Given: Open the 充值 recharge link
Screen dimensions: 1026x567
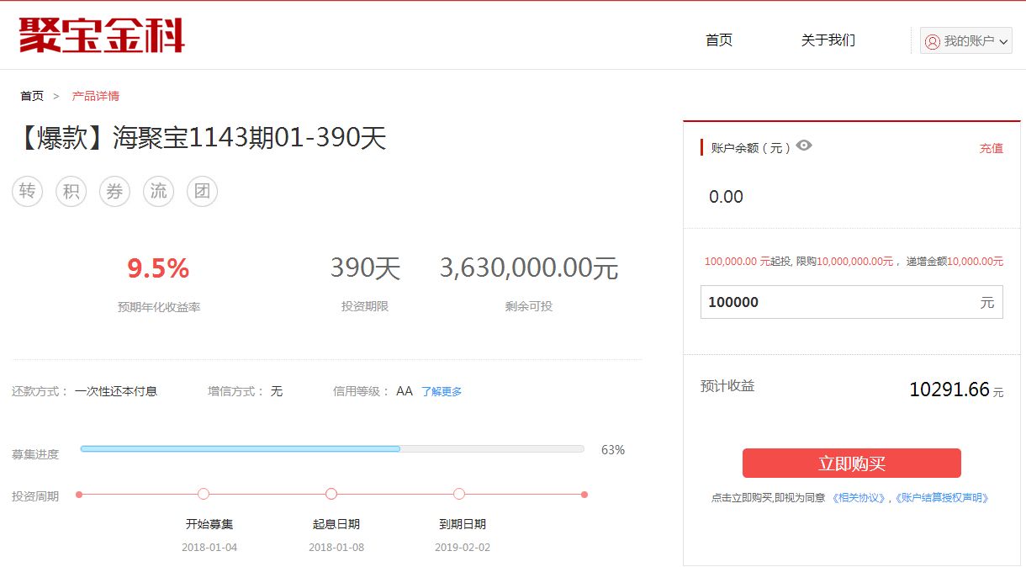Looking at the screenshot, I should point(992,148).
